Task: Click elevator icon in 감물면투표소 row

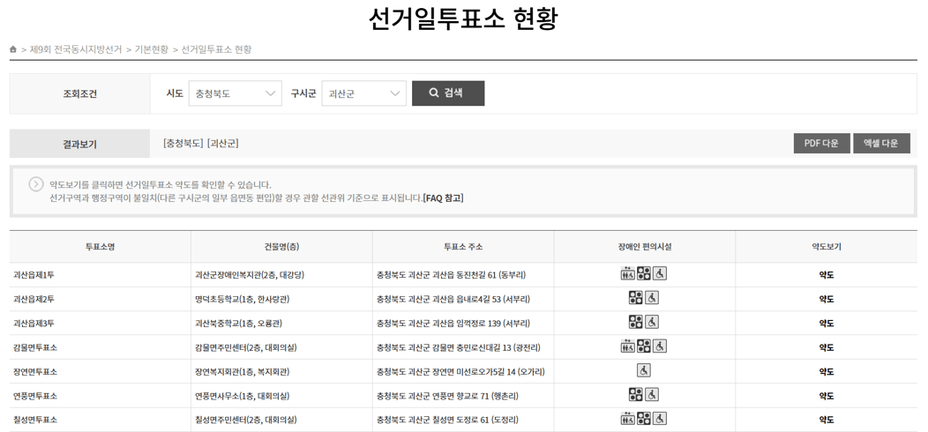Action: coord(627,346)
